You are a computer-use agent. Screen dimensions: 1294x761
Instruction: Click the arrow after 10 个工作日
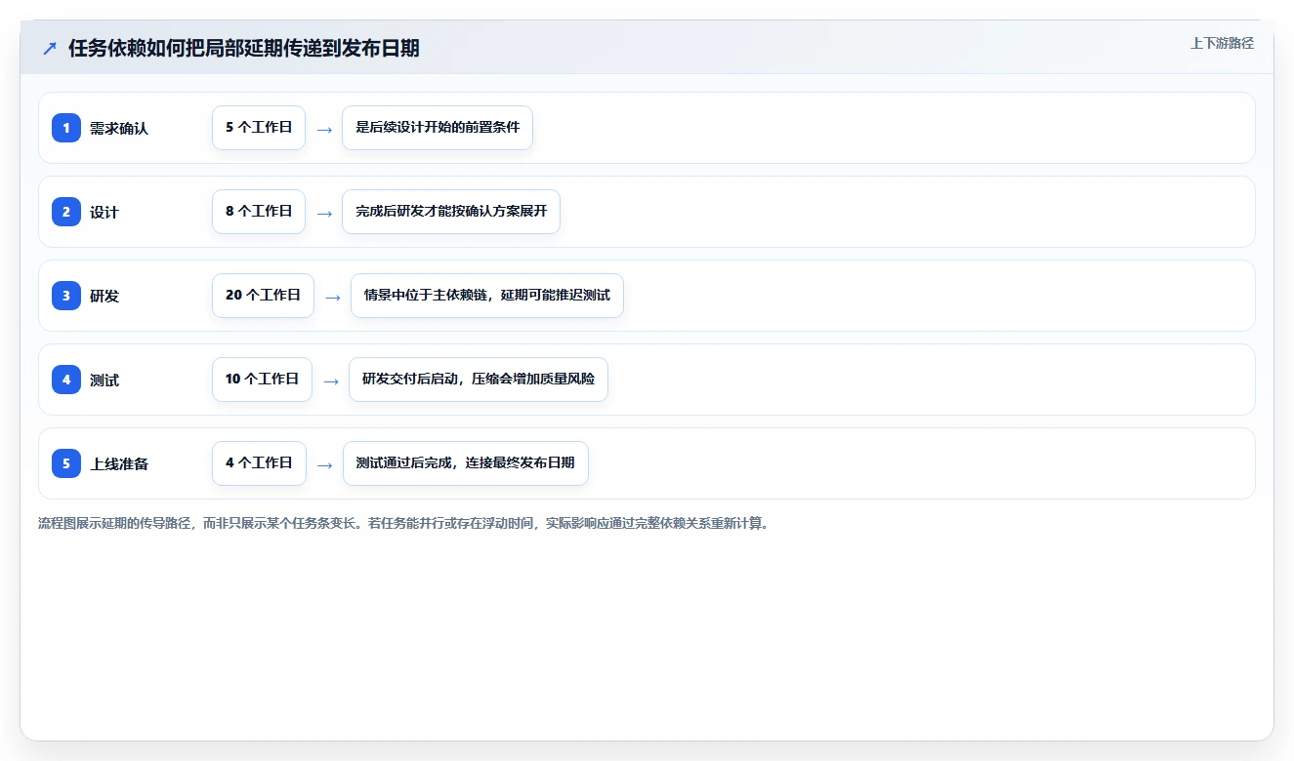(331, 380)
